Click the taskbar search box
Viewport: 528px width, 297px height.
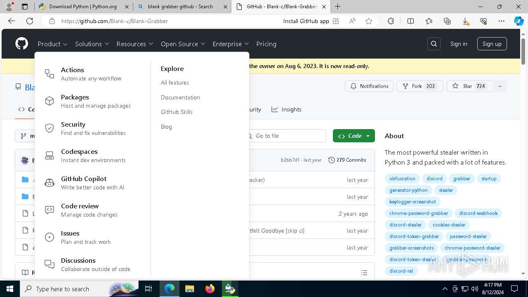pyautogui.click(x=80, y=289)
